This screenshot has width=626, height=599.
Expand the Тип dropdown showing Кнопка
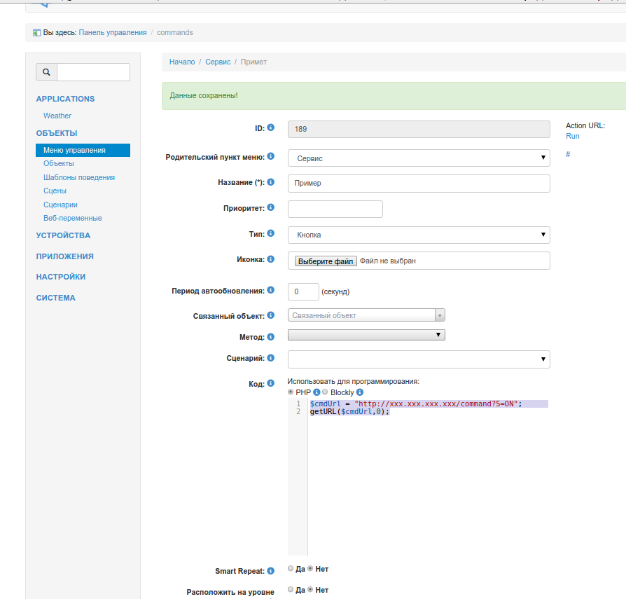click(x=419, y=235)
